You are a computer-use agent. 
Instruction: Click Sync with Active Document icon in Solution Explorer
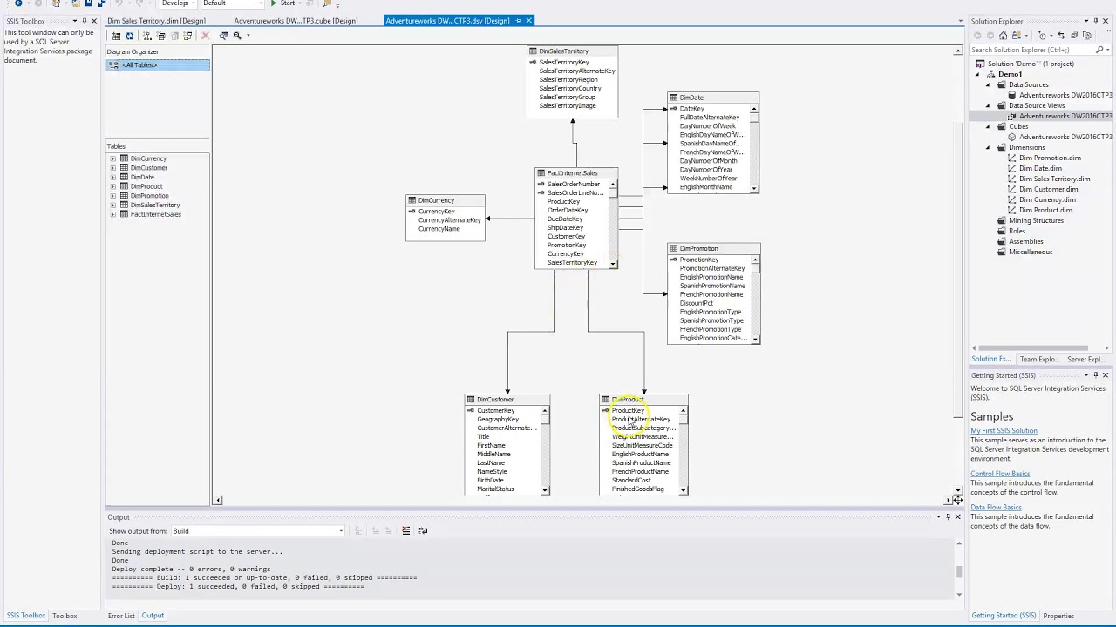pyautogui.click(x=1061, y=36)
